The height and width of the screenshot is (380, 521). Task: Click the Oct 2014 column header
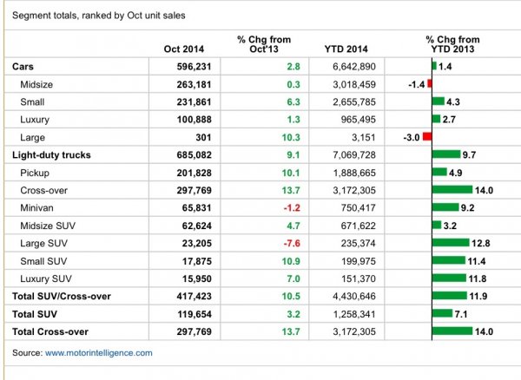coord(184,49)
